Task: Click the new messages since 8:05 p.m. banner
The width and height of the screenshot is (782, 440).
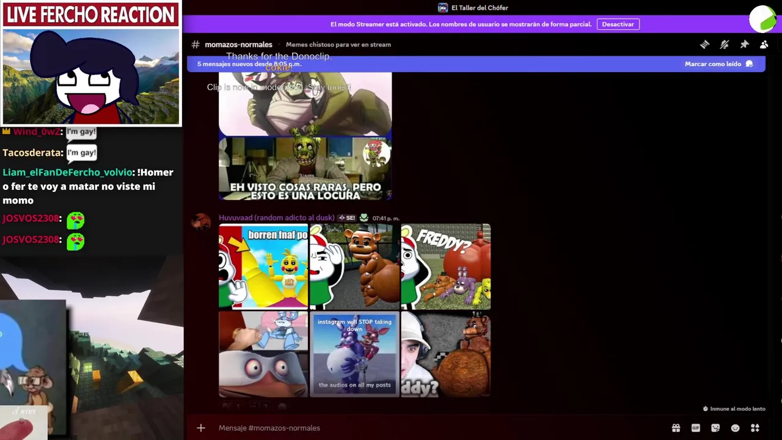Action: [475, 64]
